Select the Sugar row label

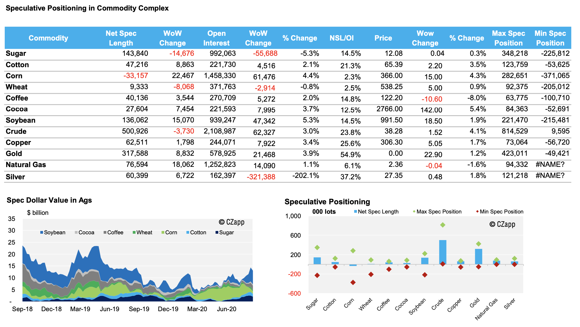coord(16,54)
